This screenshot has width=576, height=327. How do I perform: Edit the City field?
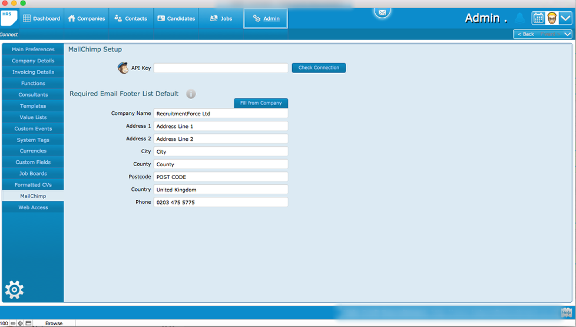221,151
